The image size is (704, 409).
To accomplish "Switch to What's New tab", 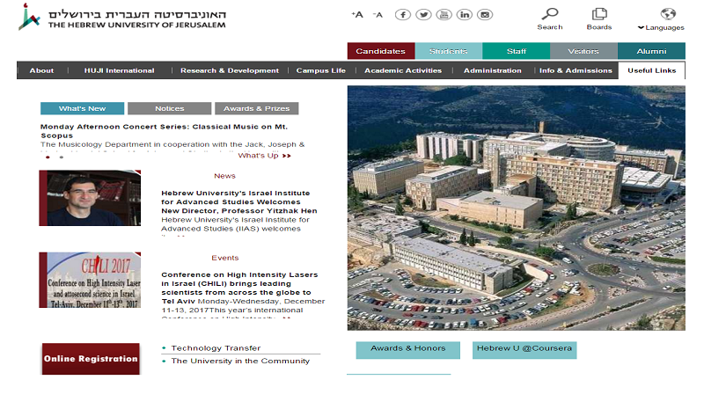I will click(x=82, y=108).
